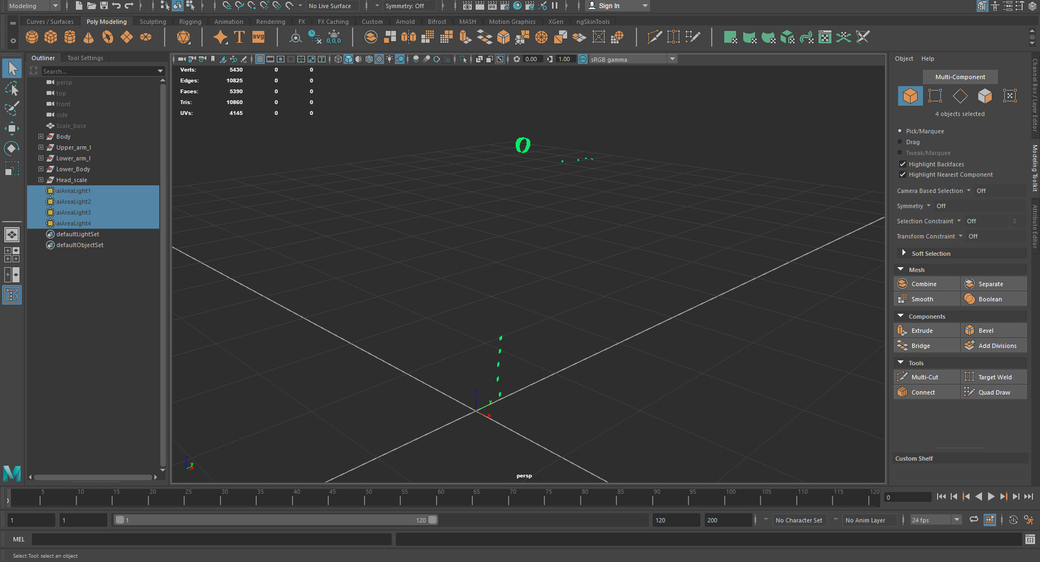Select the Lasso tool in toolbox
Image resolution: width=1040 pixels, height=562 pixels.
pyautogui.click(x=12, y=89)
